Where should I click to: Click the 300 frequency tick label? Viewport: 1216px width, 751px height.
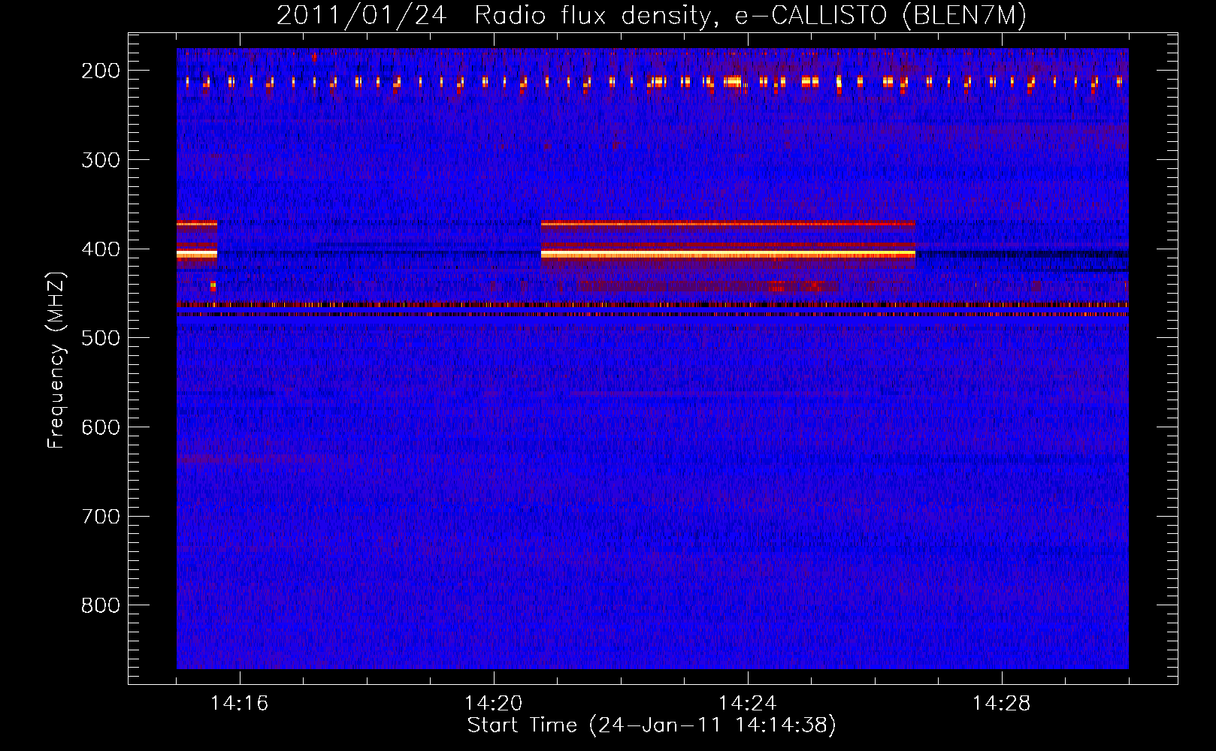click(x=100, y=160)
